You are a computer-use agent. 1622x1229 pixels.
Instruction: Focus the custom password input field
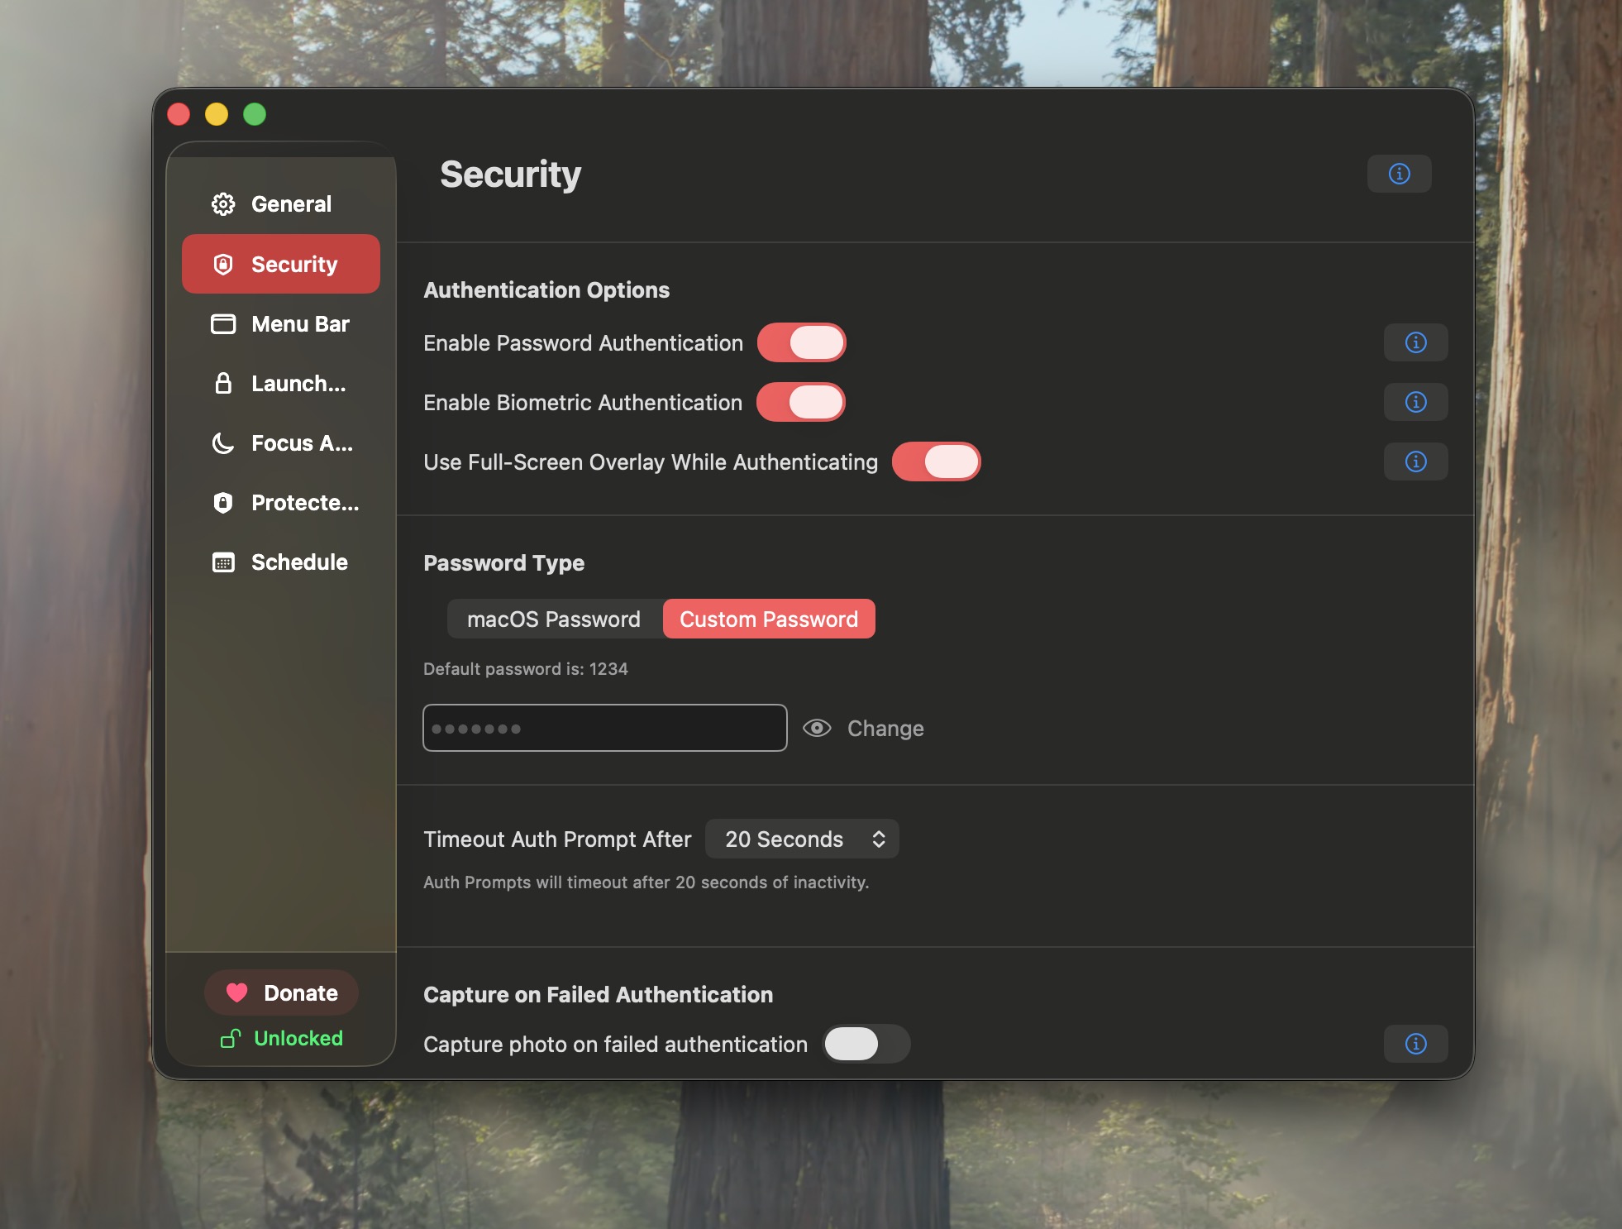[604, 728]
